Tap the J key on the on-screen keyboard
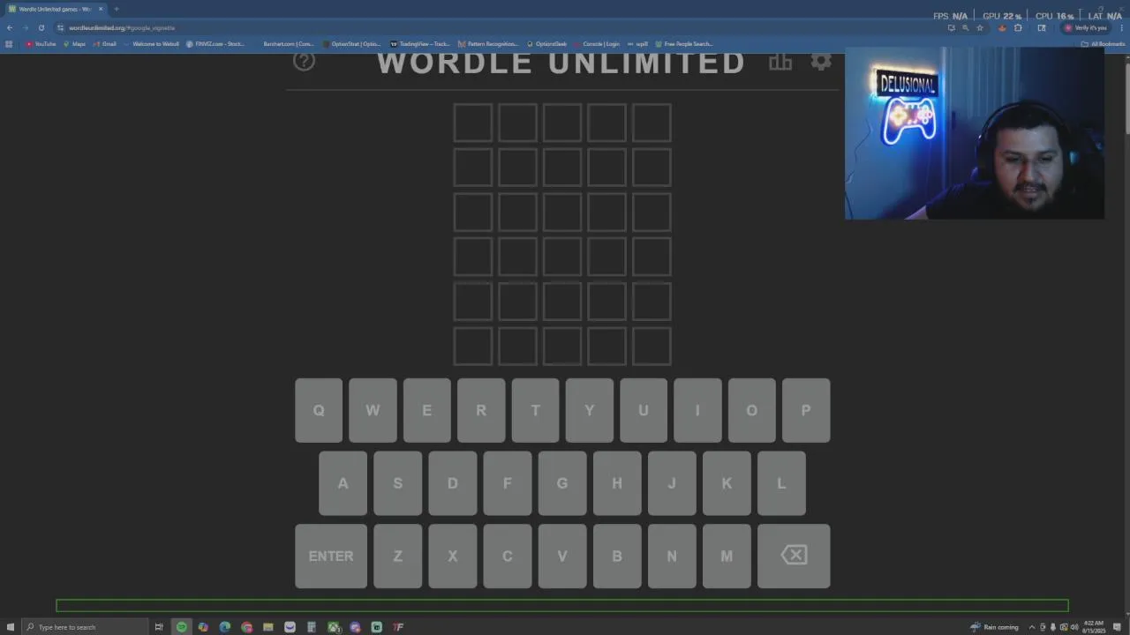The image size is (1130, 635). coord(672,483)
